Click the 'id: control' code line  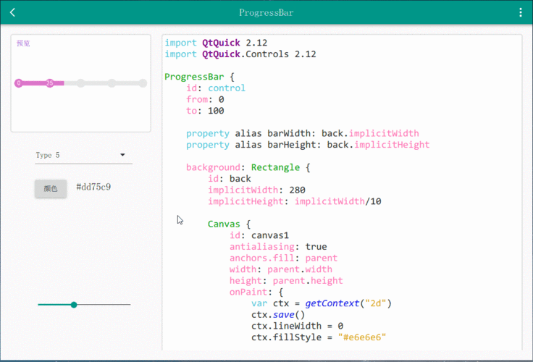click(216, 88)
